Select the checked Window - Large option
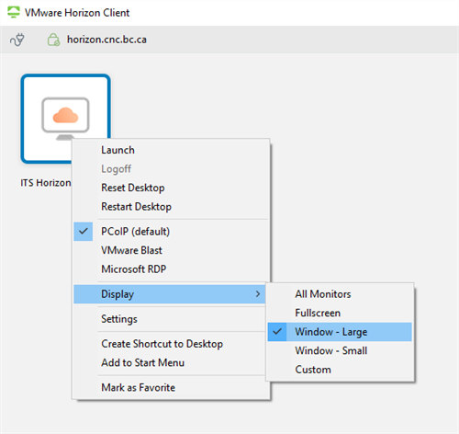The height and width of the screenshot is (434, 459). [340, 332]
